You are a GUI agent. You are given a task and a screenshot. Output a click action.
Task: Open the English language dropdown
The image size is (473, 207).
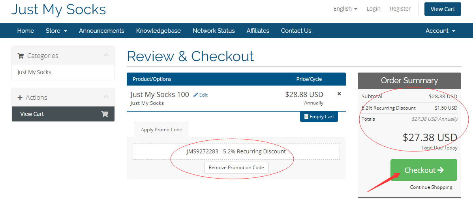point(345,9)
